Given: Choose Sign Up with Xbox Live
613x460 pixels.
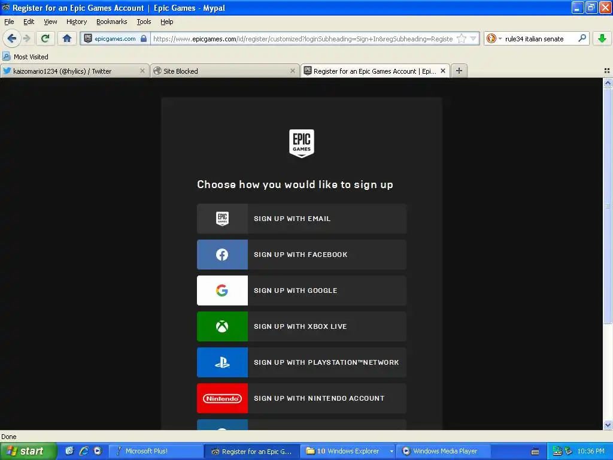Looking at the screenshot, I should click(x=302, y=326).
